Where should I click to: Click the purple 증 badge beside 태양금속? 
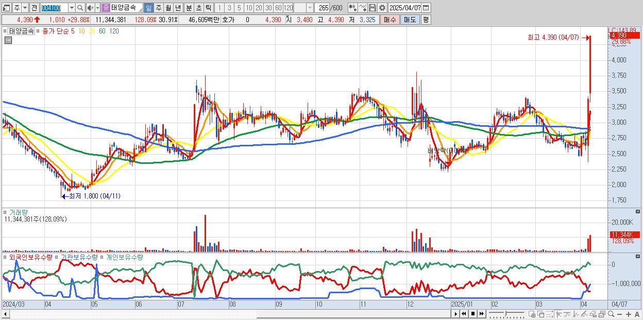pos(106,8)
